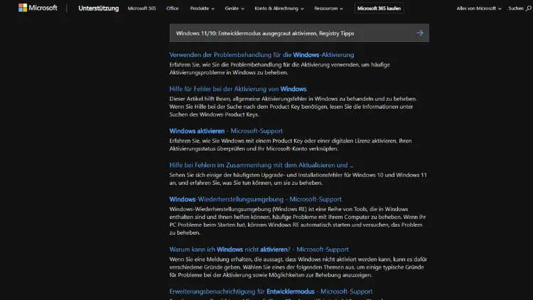
Task: Click the Microsoft logo icon
Action: [23, 8]
